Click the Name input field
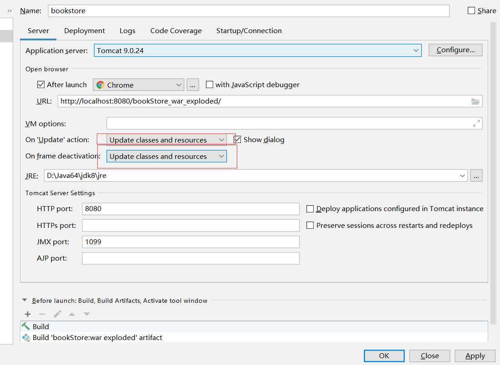This screenshot has height=365, width=500. (249, 11)
